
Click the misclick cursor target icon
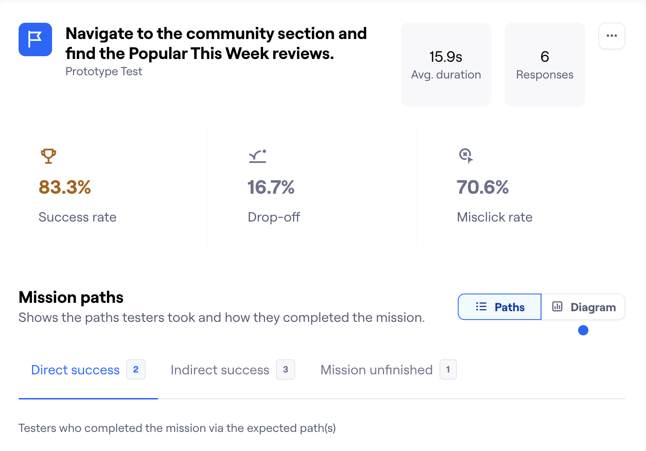click(x=466, y=156)
